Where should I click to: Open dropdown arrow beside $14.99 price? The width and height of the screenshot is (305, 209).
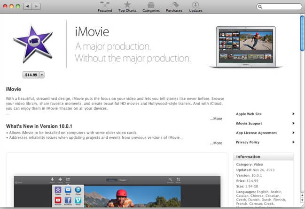coord(42,75)
